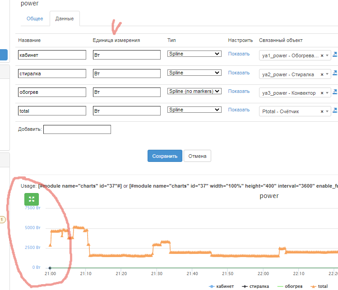
Task: Expand Ptotal - Счётчик linked object dropdown
Action: [x=327, y=111]
